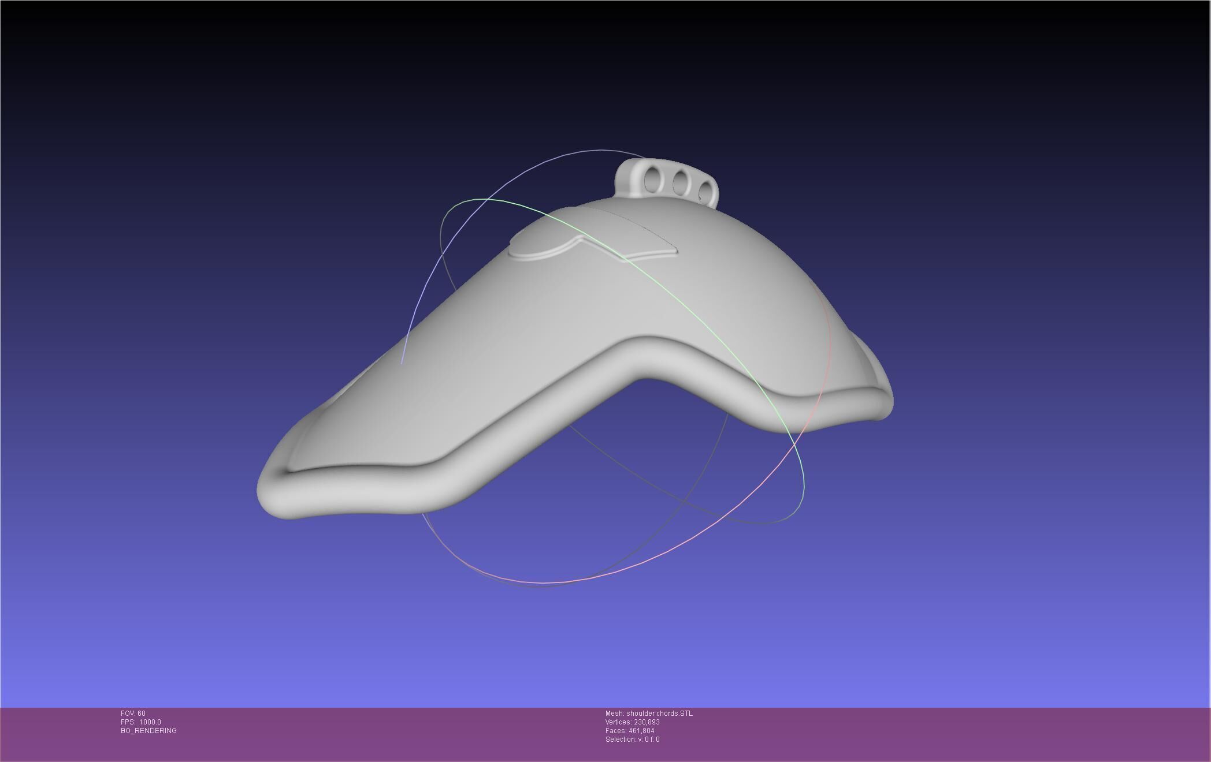Click the 'Faces: 461,804' info text

coord(630,731)
